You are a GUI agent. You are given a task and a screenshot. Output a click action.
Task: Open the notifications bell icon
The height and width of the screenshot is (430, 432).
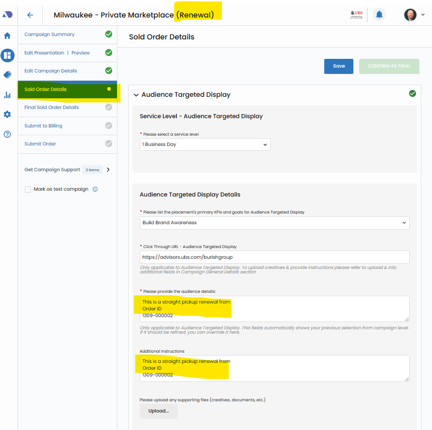click(x=379, y=15)
